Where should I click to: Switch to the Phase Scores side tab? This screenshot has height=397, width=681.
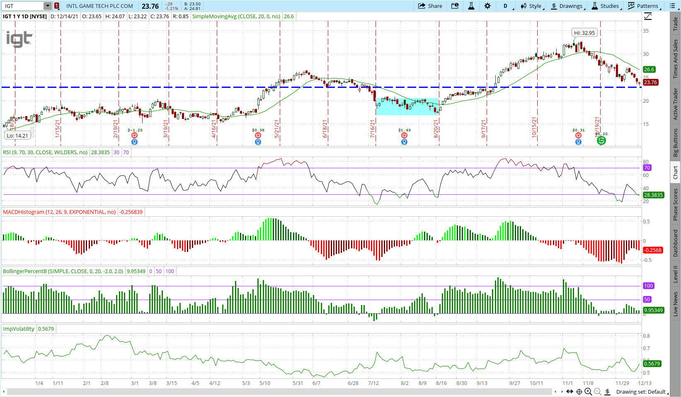(676, 204)
